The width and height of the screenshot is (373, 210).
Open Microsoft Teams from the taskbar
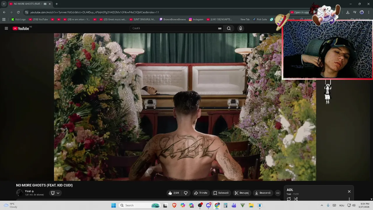(234, 205)
